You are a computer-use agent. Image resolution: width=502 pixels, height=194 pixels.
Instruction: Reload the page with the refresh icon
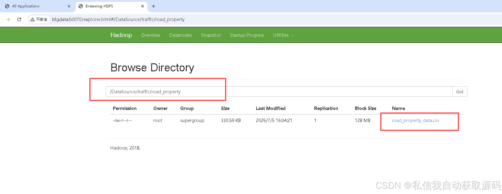pyautogui.click(x=19, y=19)
